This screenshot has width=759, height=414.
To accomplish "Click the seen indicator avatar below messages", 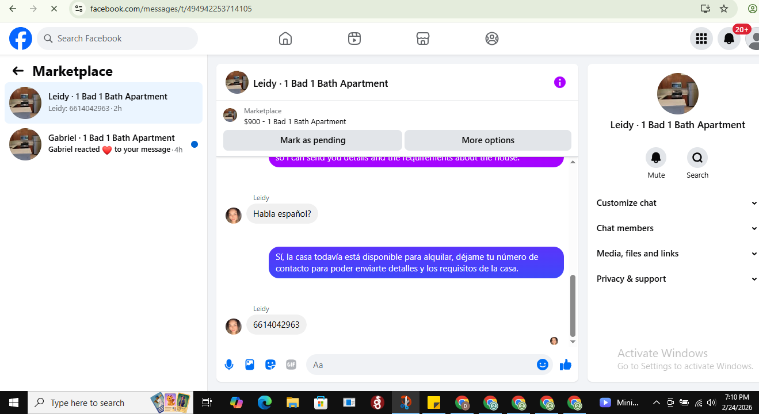I will (554, 341).
